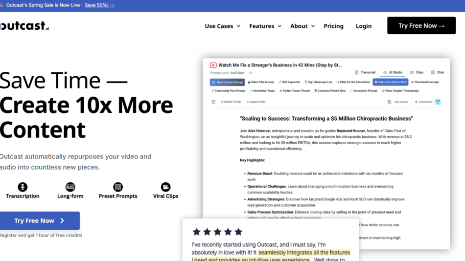Expand the About menu

pyautogui.click(x=302, y=26)
